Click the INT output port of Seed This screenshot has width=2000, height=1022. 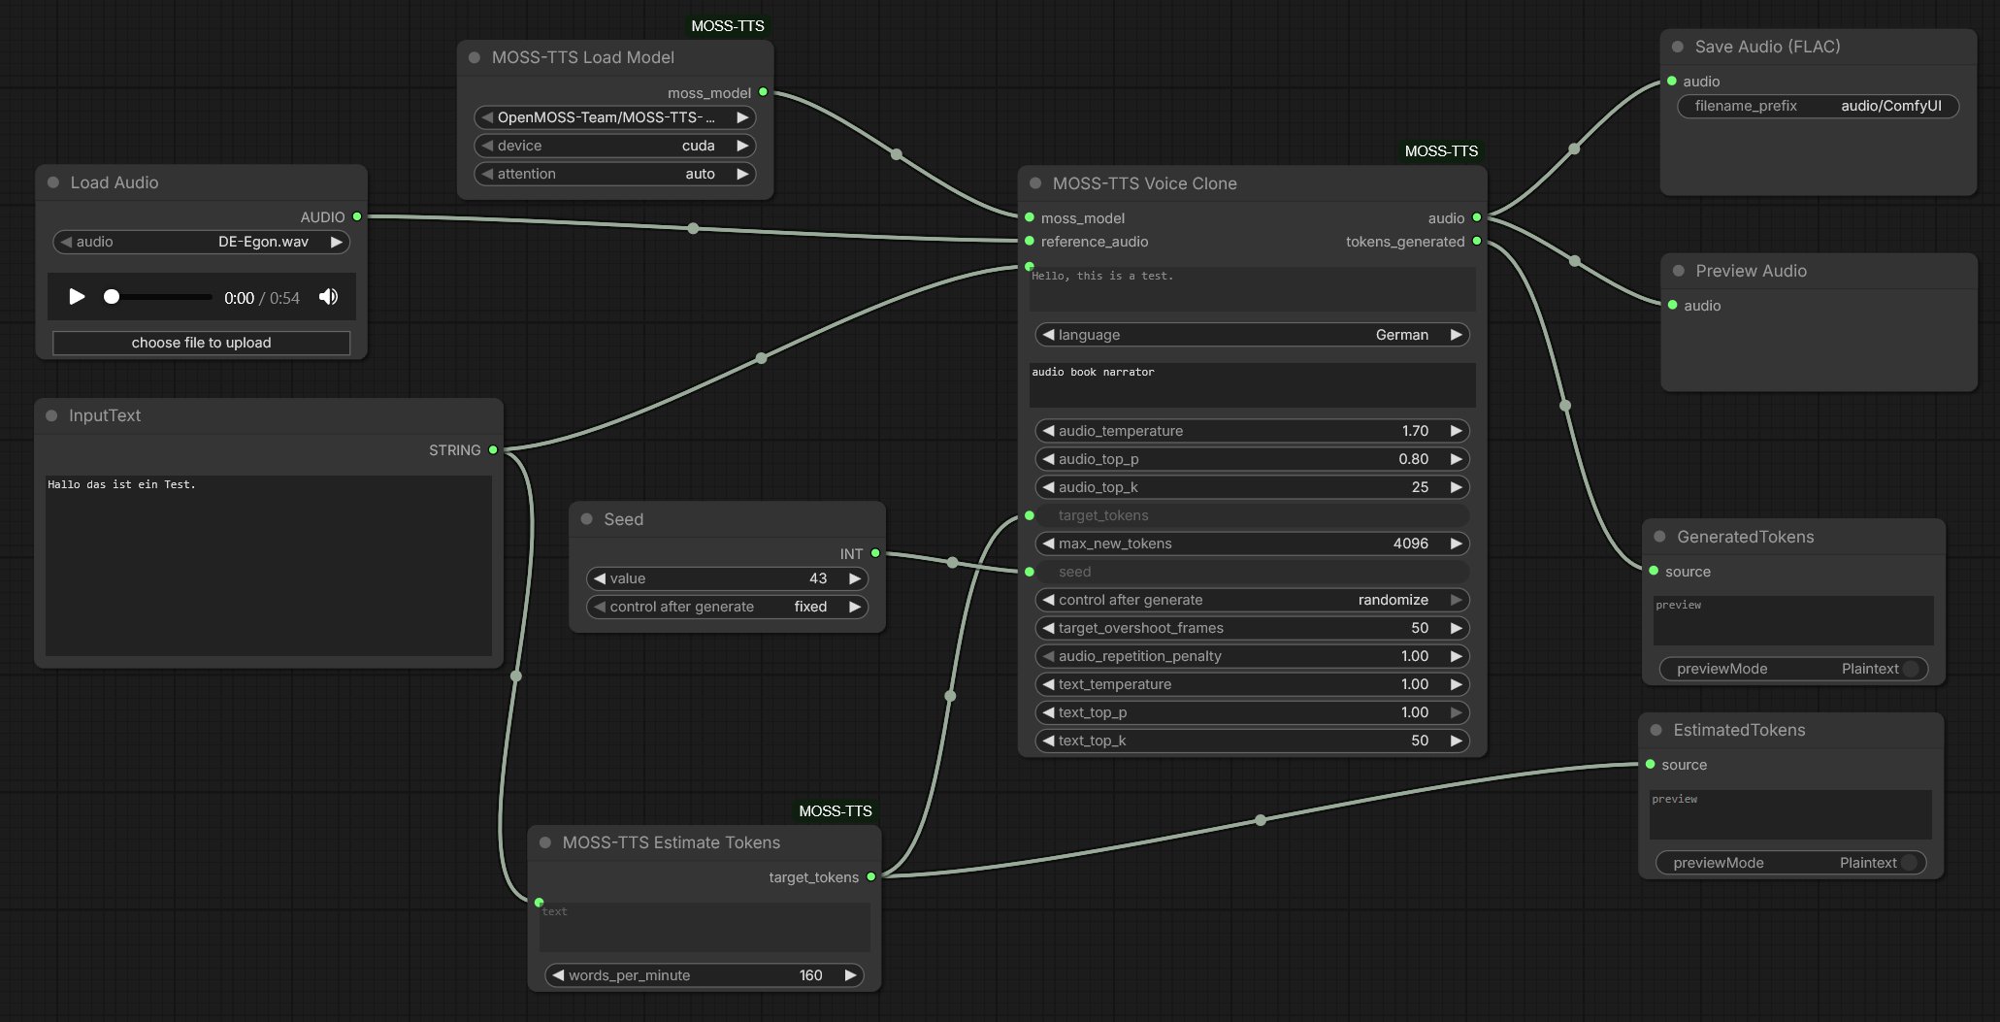tap(875, 553)
